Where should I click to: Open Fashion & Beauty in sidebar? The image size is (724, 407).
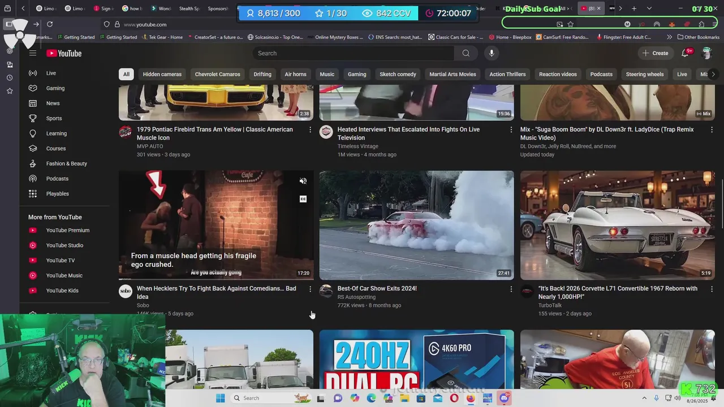(68, 163)
